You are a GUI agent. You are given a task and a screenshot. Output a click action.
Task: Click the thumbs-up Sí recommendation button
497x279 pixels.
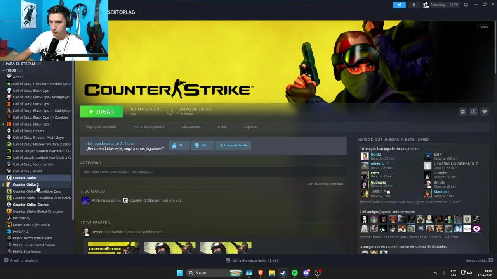tap(179, 145)
